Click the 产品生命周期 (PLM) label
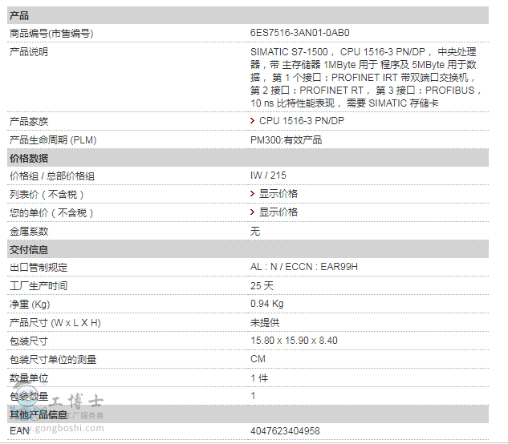This screenshot has width=508, height=444. 53,140
